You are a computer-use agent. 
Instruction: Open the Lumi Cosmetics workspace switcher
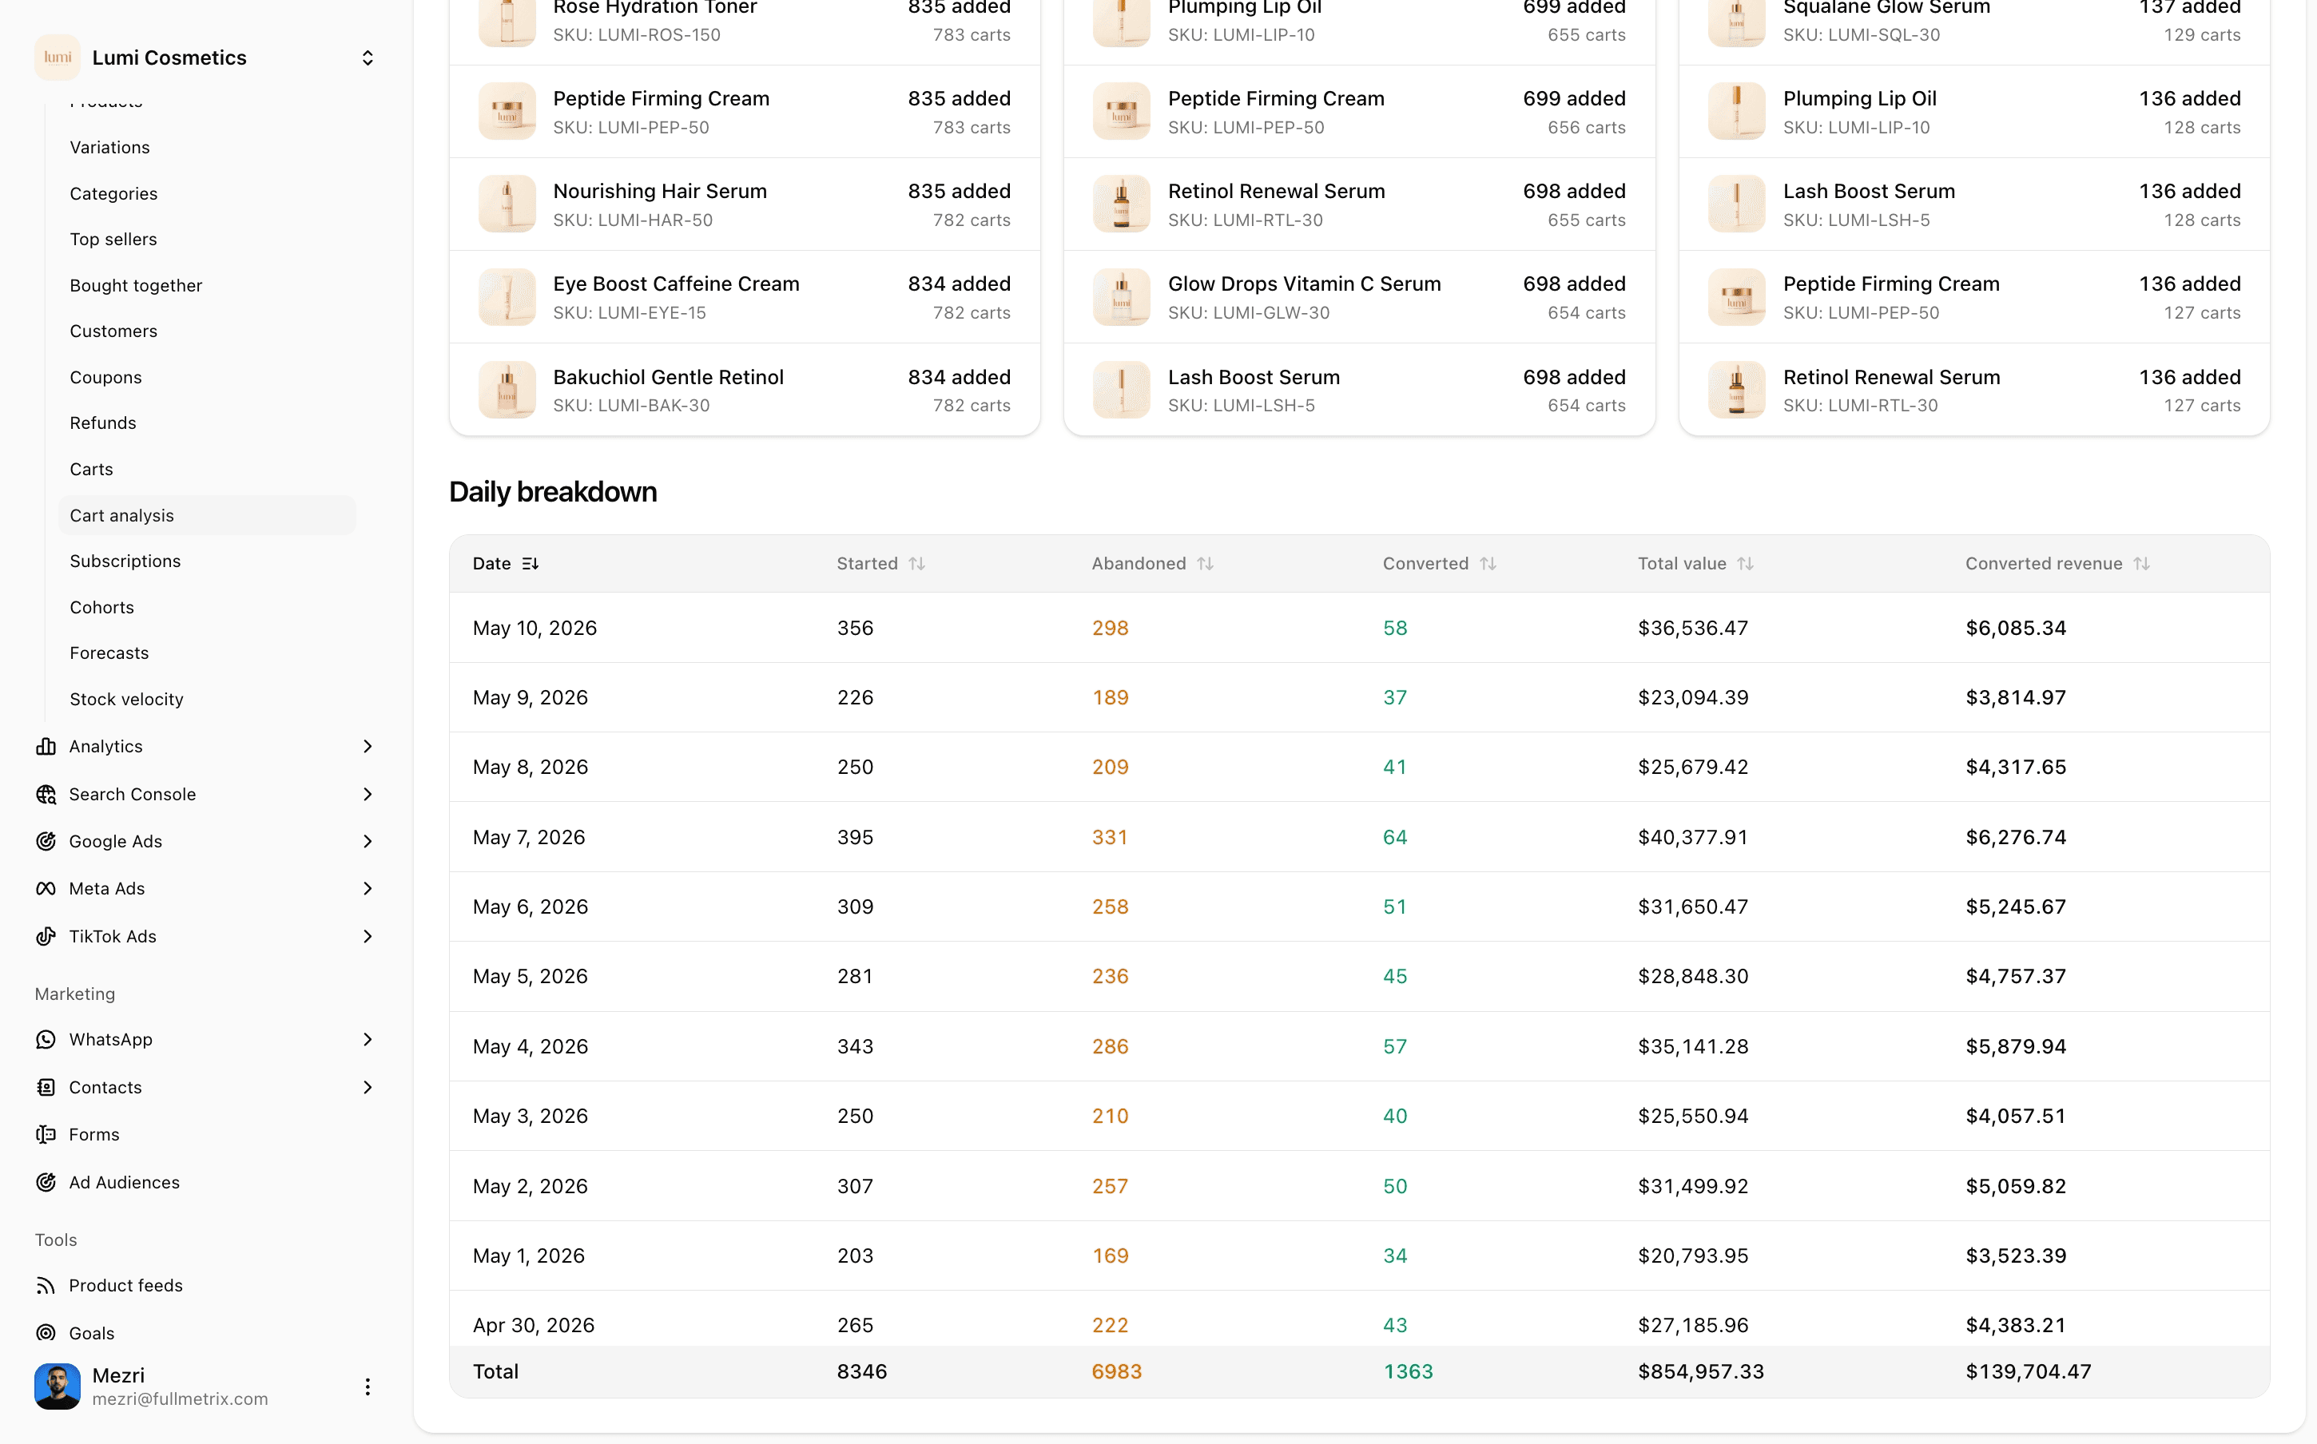coord(367,58)
